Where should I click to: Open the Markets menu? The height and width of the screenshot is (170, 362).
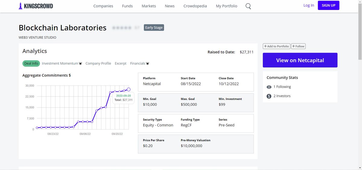tap(149, 6)
